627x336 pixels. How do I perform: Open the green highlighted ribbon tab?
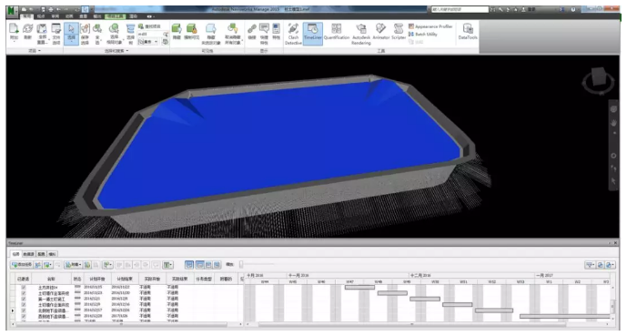pos(116,16)
